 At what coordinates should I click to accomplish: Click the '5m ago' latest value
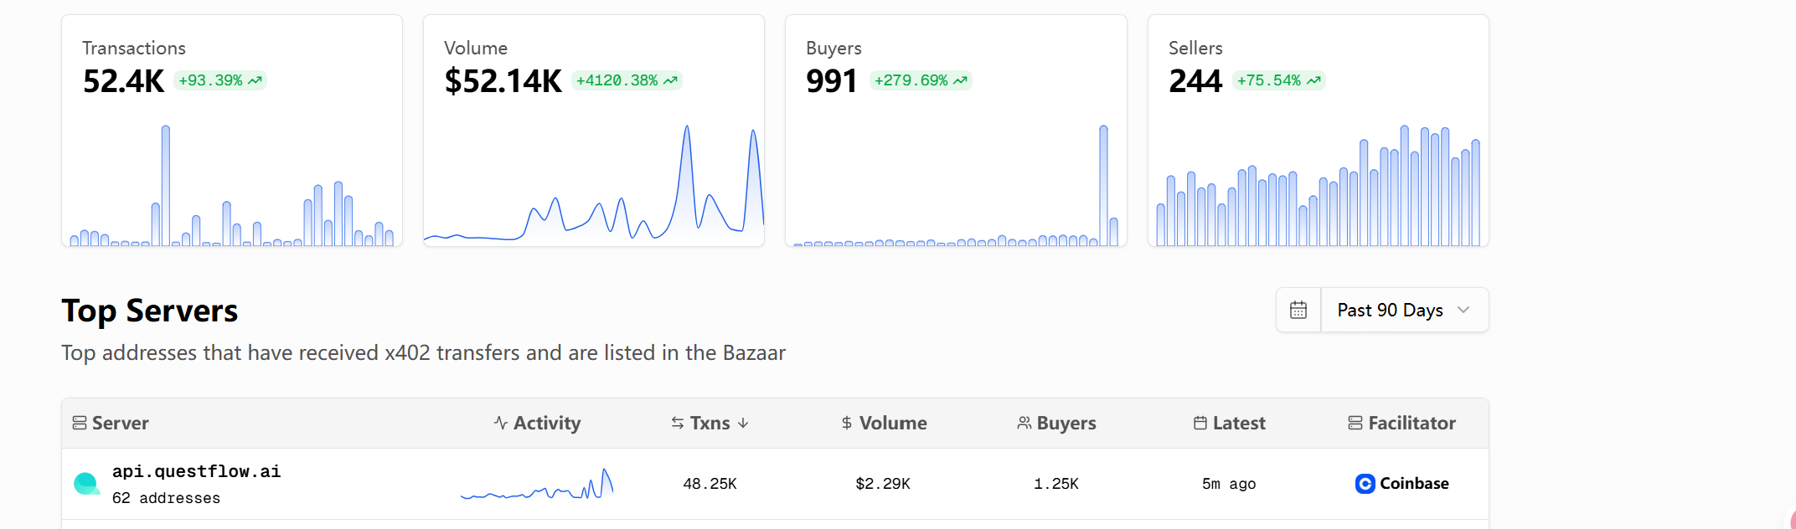[x=1229, y=484]
